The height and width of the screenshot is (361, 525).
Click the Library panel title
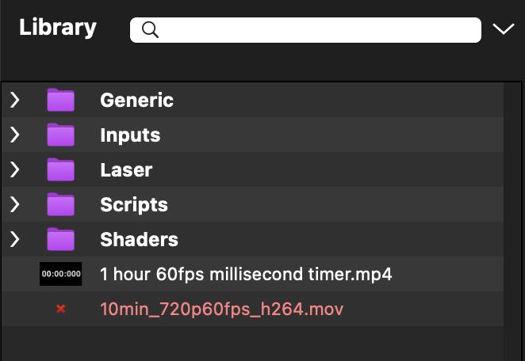[58, 28]
